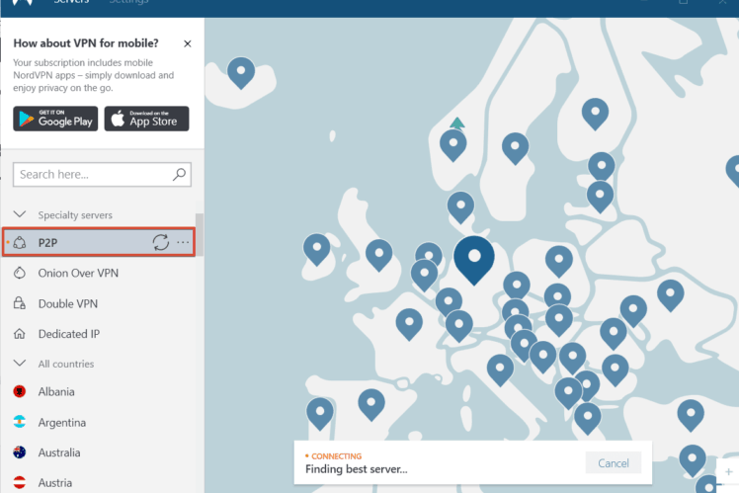Select the Latvia map pin
This screenshot has width=739, height=493.
click(600, 196)
